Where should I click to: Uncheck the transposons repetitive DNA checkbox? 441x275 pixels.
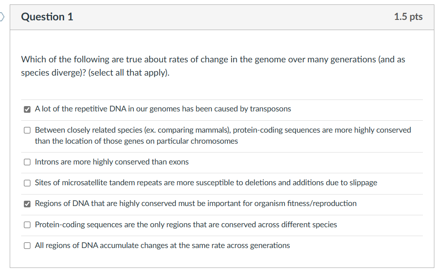tap(27, 109)
